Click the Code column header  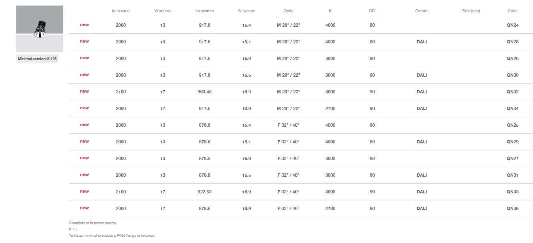tap(513, 11)
